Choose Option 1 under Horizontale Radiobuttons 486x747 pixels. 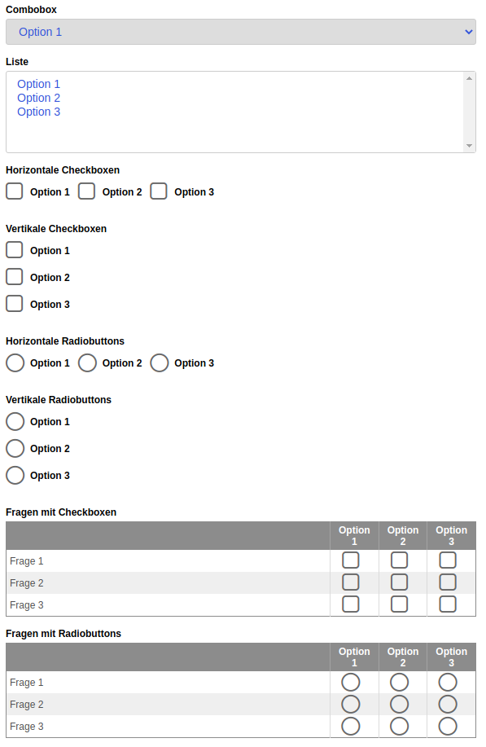pos(15,363)
